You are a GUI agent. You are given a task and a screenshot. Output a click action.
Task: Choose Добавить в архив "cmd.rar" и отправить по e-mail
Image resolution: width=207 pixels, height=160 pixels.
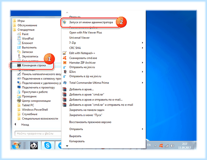click(101, 105)
